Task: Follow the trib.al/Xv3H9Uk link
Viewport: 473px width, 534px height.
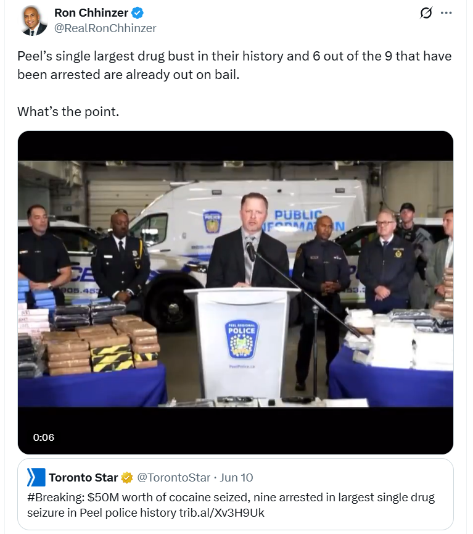Action: click(x=221, y=512)
